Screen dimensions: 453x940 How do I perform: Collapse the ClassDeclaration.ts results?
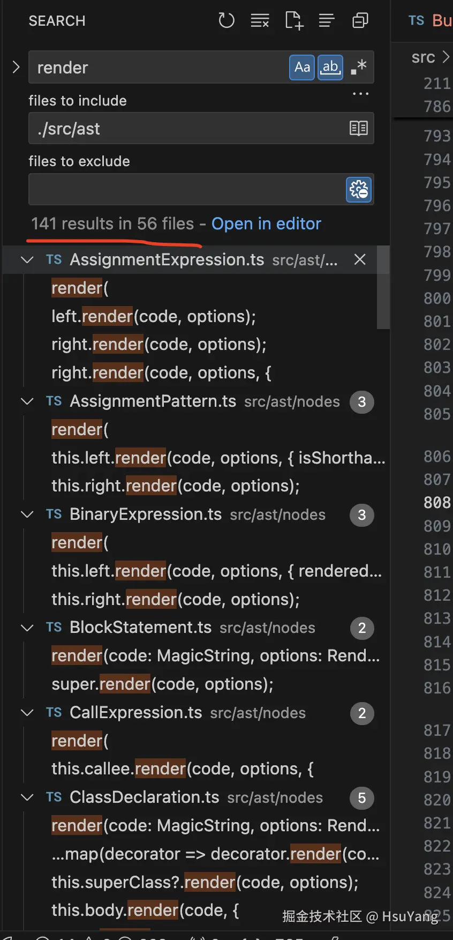click(x=27, y=797)
